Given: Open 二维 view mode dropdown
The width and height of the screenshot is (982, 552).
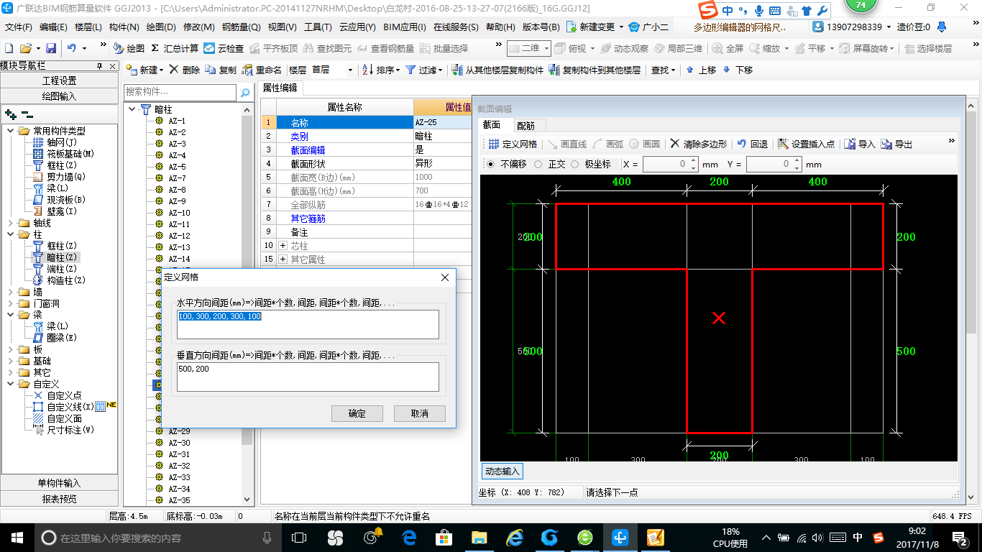Looking at the screenshot, I should point(528,48).
